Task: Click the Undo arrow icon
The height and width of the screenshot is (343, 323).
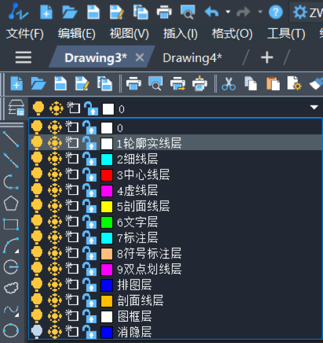Action: pyautogui.click(x=211, y=12)
